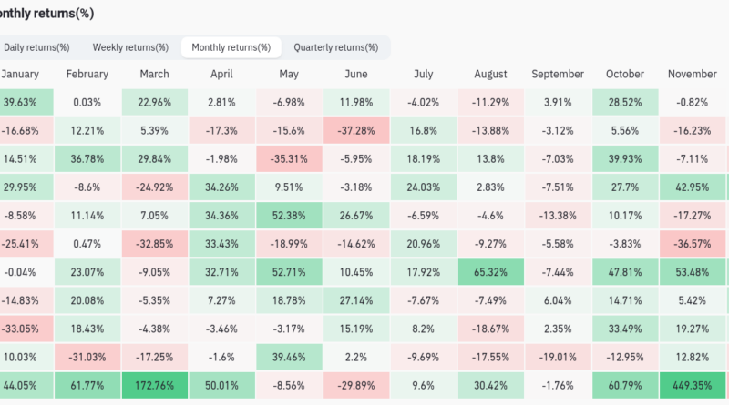
Task: Open the Weekly returns(%) tab
Action: pyautogui.click(x=130, y=47)
